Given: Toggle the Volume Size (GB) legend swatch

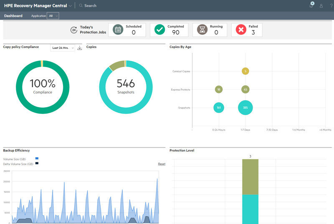Looking at the screenshot, I should [37, 158].
